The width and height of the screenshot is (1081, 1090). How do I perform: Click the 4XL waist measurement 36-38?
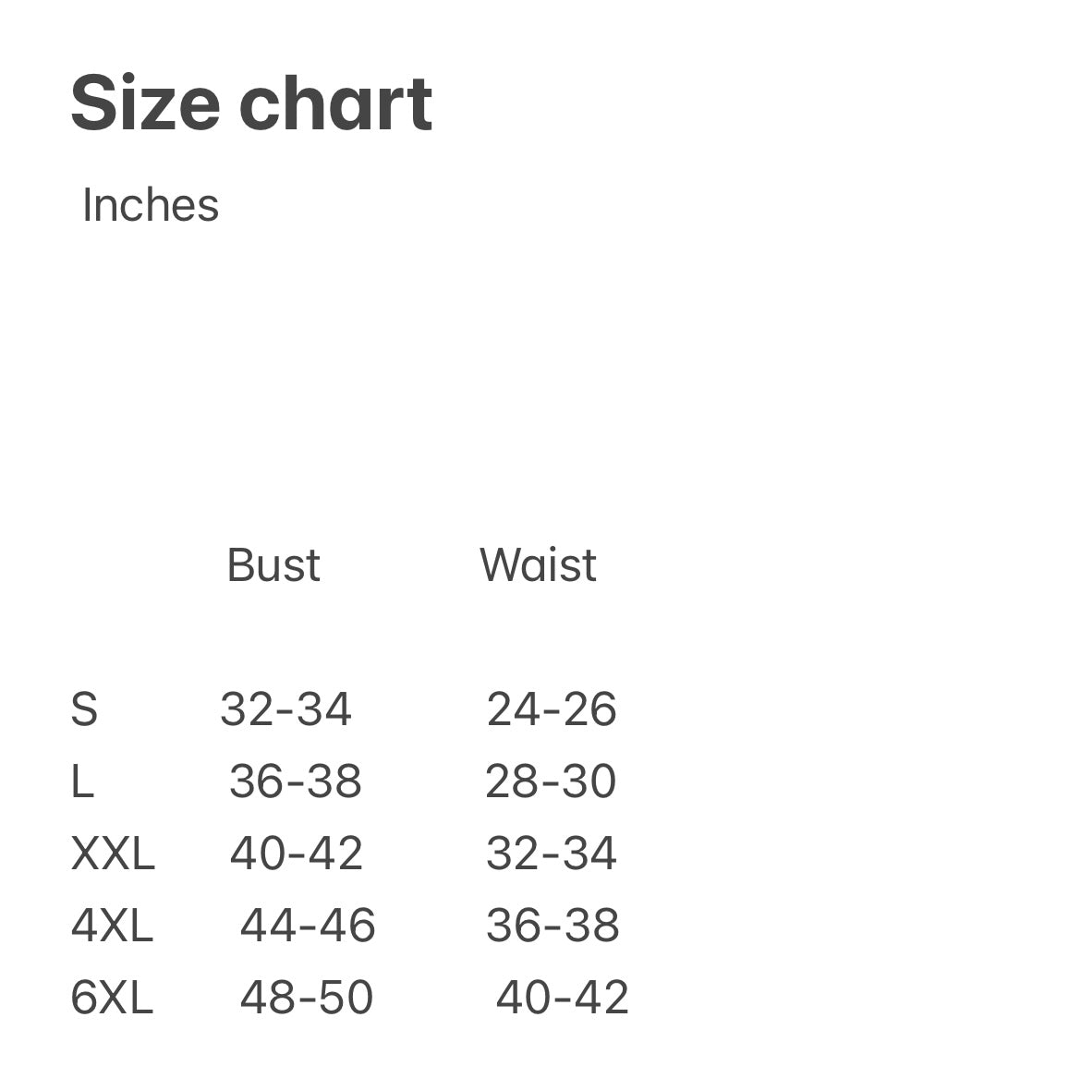(553, 925)
